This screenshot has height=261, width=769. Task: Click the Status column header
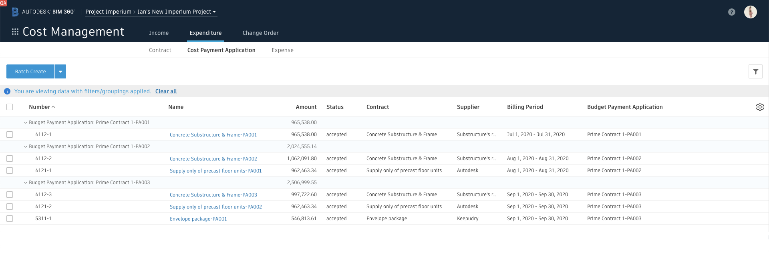(335, 107)
